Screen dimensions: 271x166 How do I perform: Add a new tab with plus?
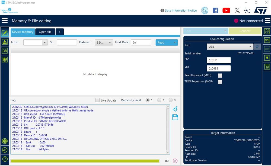(x=60, y=32)
